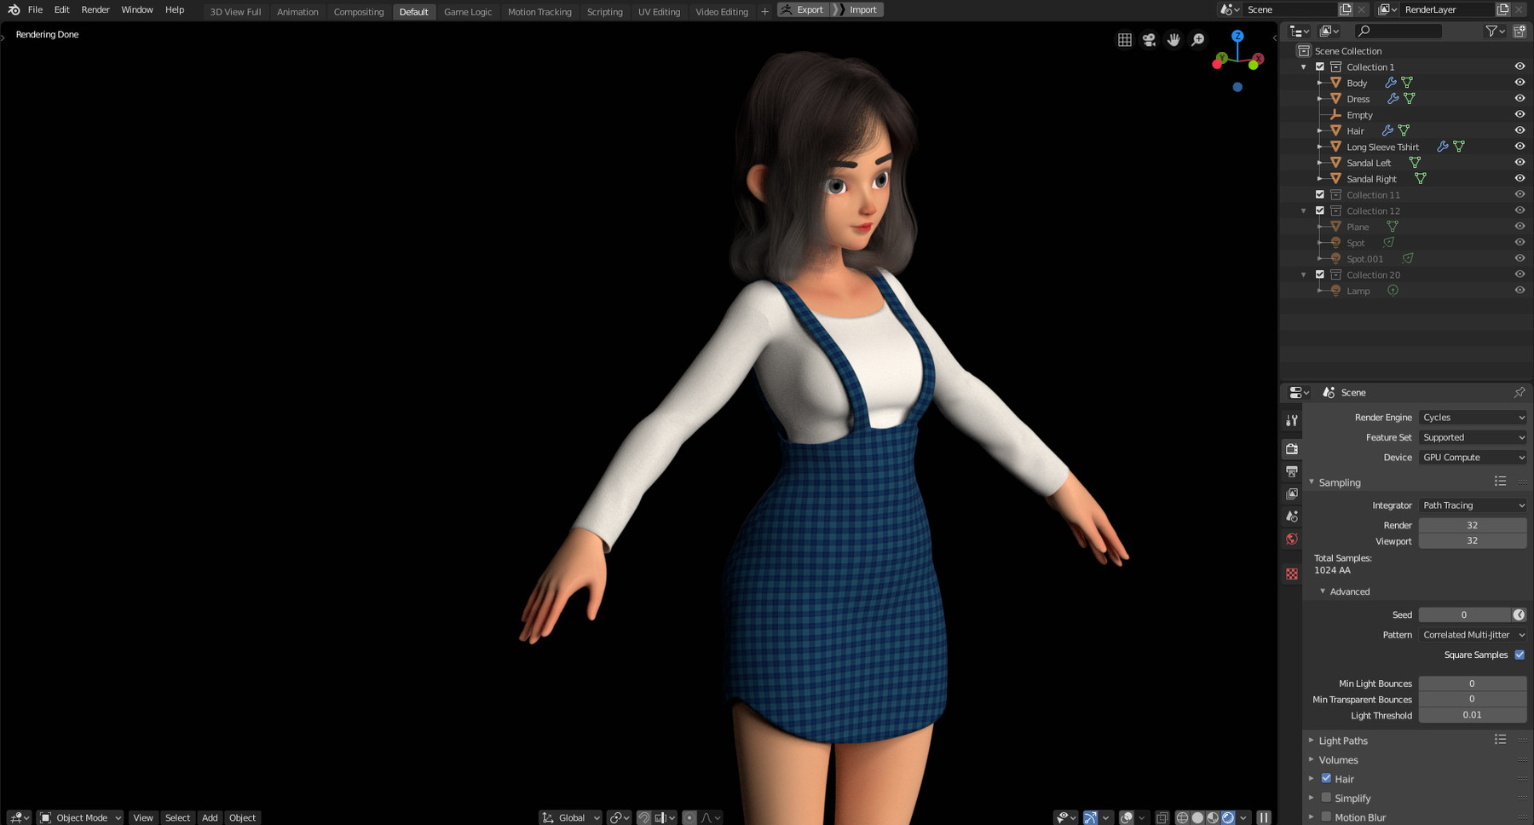This screenshot has width=1534, height=825.
Task: Switch to solid viewport shading
Action: coord(1197,817)
